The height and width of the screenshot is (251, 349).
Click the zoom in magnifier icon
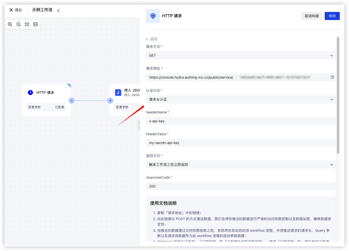(10, 24)
